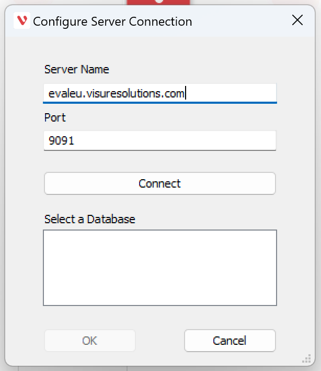The image size is (321, 371).
Task: Click the dialog resize grip in corner
Action: (x=306, y=358)
